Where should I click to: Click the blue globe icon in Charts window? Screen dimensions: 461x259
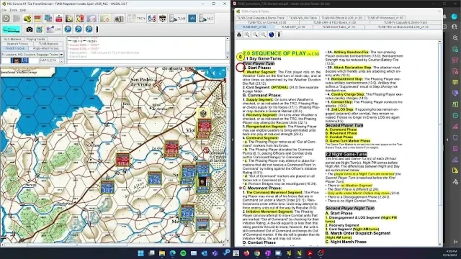pyautogui.click(x=271, y=35)
